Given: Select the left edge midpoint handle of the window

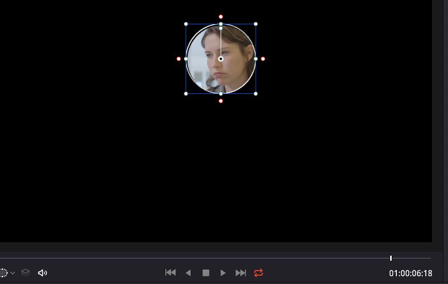Looking at the screenshot, I should [x=186, y=59].
